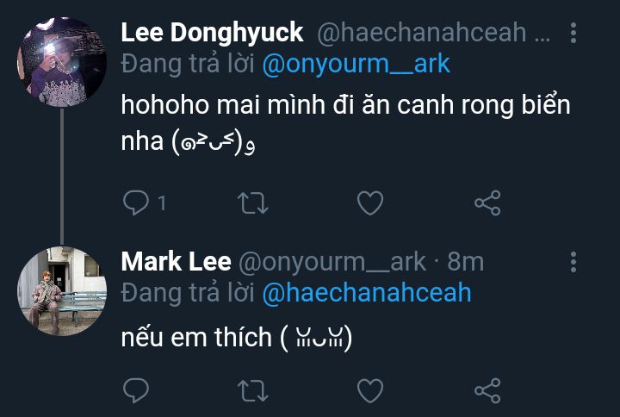The width and height of the screenshot is (620, 417).
Task: Like Mark Lee's tweet
Action: pos(370,391)
